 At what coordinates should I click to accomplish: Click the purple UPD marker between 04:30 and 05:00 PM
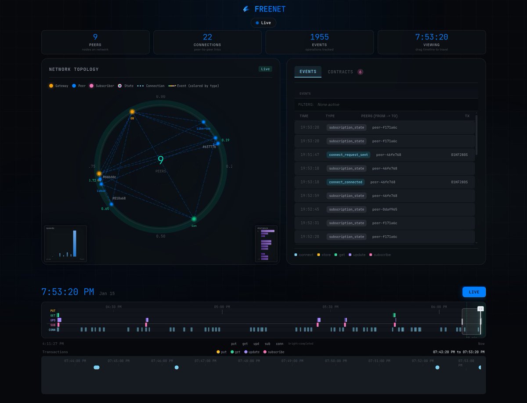pyautogui.click(x=147, y=320)
